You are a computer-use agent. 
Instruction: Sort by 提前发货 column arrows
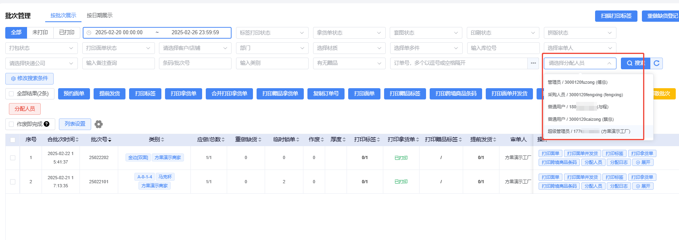(495, 140)
